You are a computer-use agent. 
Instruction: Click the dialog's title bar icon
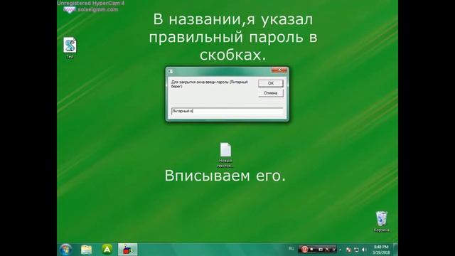(x=171, y=71)
